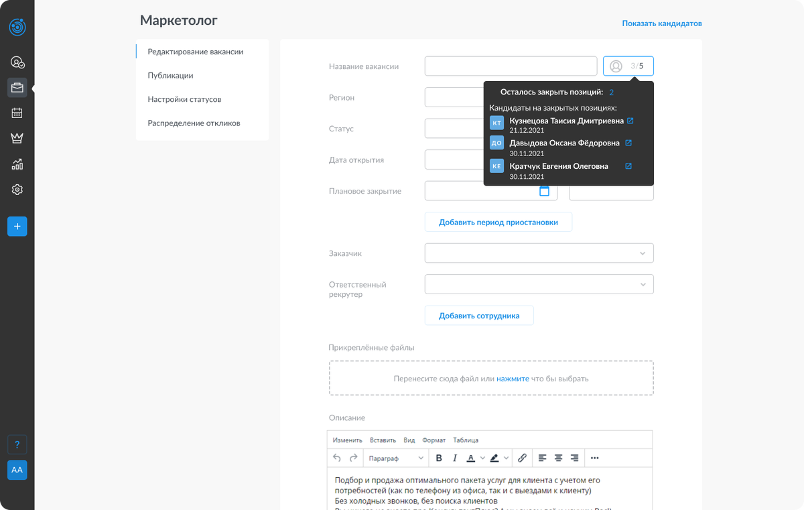Open Кратчук Евгения profile external link icon
Viewport: 804px width, 510px height.
(628, 166)
